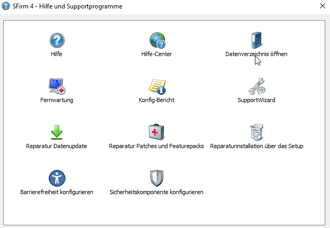Open the Hilfe question mark icon
This screenshot has width=330, height=228.
click(x=57, y=40)
